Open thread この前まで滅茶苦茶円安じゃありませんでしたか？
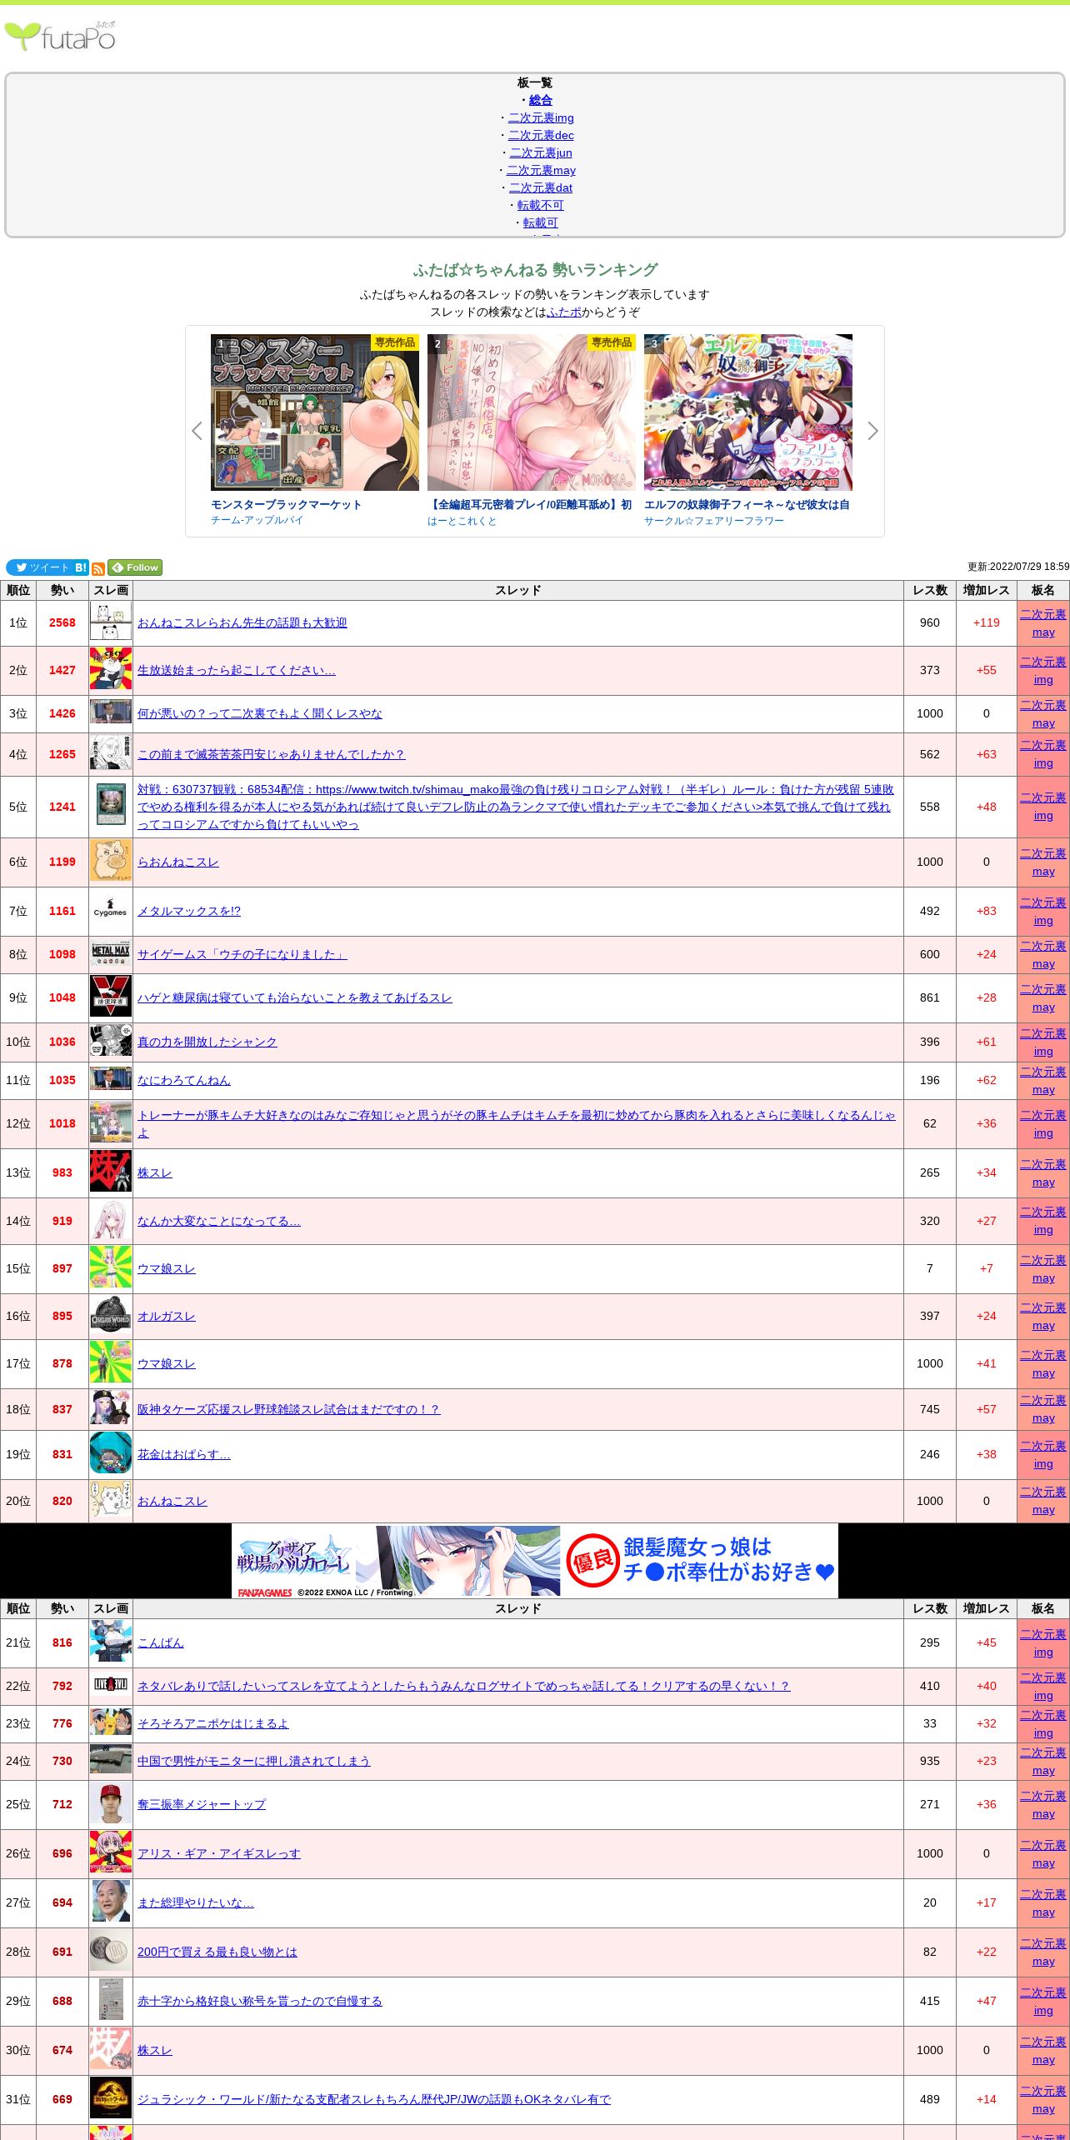The image size is (1070, 2140). click(x=272, y=754)
